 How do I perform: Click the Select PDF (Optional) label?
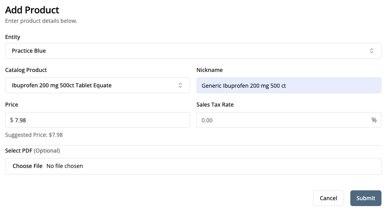(x=32, y=151)
